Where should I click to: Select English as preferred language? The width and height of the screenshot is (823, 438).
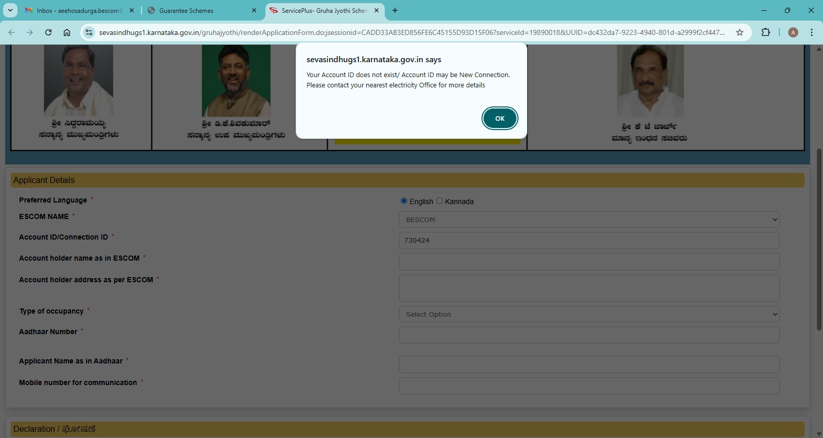pyautogui.click(x=404, y=201)
